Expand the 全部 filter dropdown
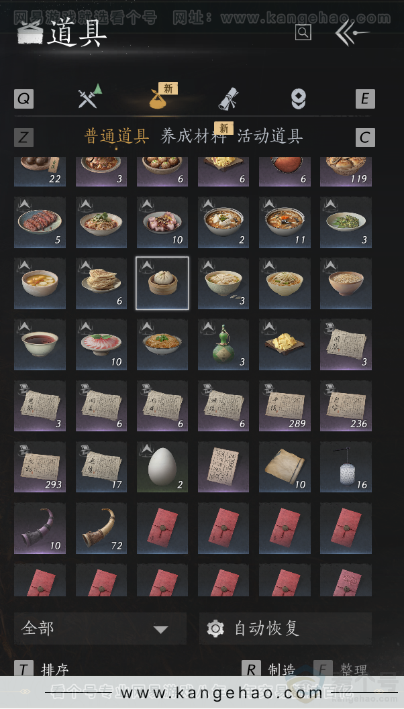Viewport: 404px width, 709px height. pos(100,629)
